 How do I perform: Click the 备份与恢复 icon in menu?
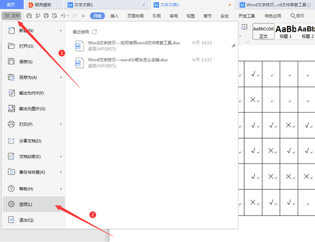(11, 172)
